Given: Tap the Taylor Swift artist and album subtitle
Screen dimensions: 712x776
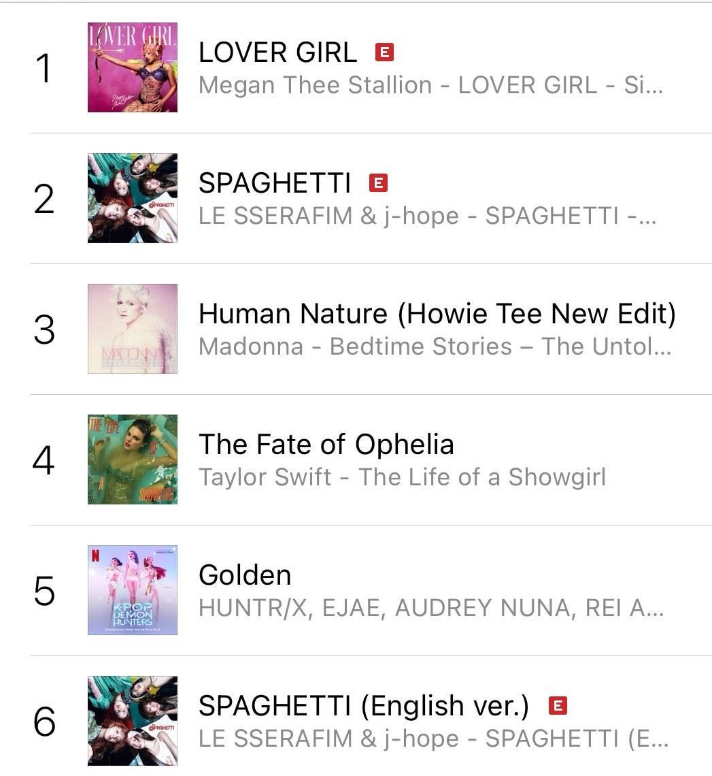Looking at the screenshot, I should (x=402, y=477).
